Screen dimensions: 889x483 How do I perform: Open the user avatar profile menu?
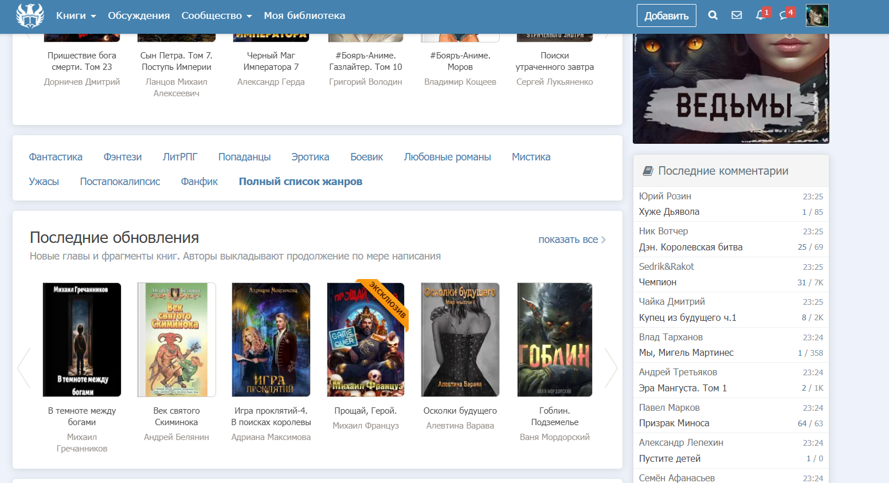click(x=817, y=15)
